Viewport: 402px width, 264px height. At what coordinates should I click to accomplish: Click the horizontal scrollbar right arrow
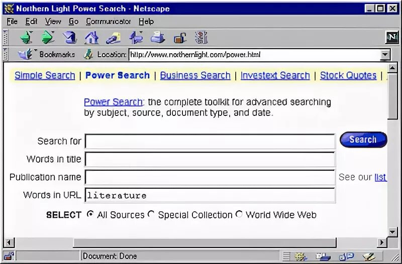pos(382,242)
